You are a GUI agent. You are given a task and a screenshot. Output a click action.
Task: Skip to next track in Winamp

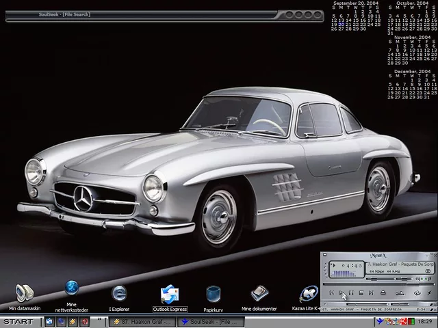pos(371,293)
